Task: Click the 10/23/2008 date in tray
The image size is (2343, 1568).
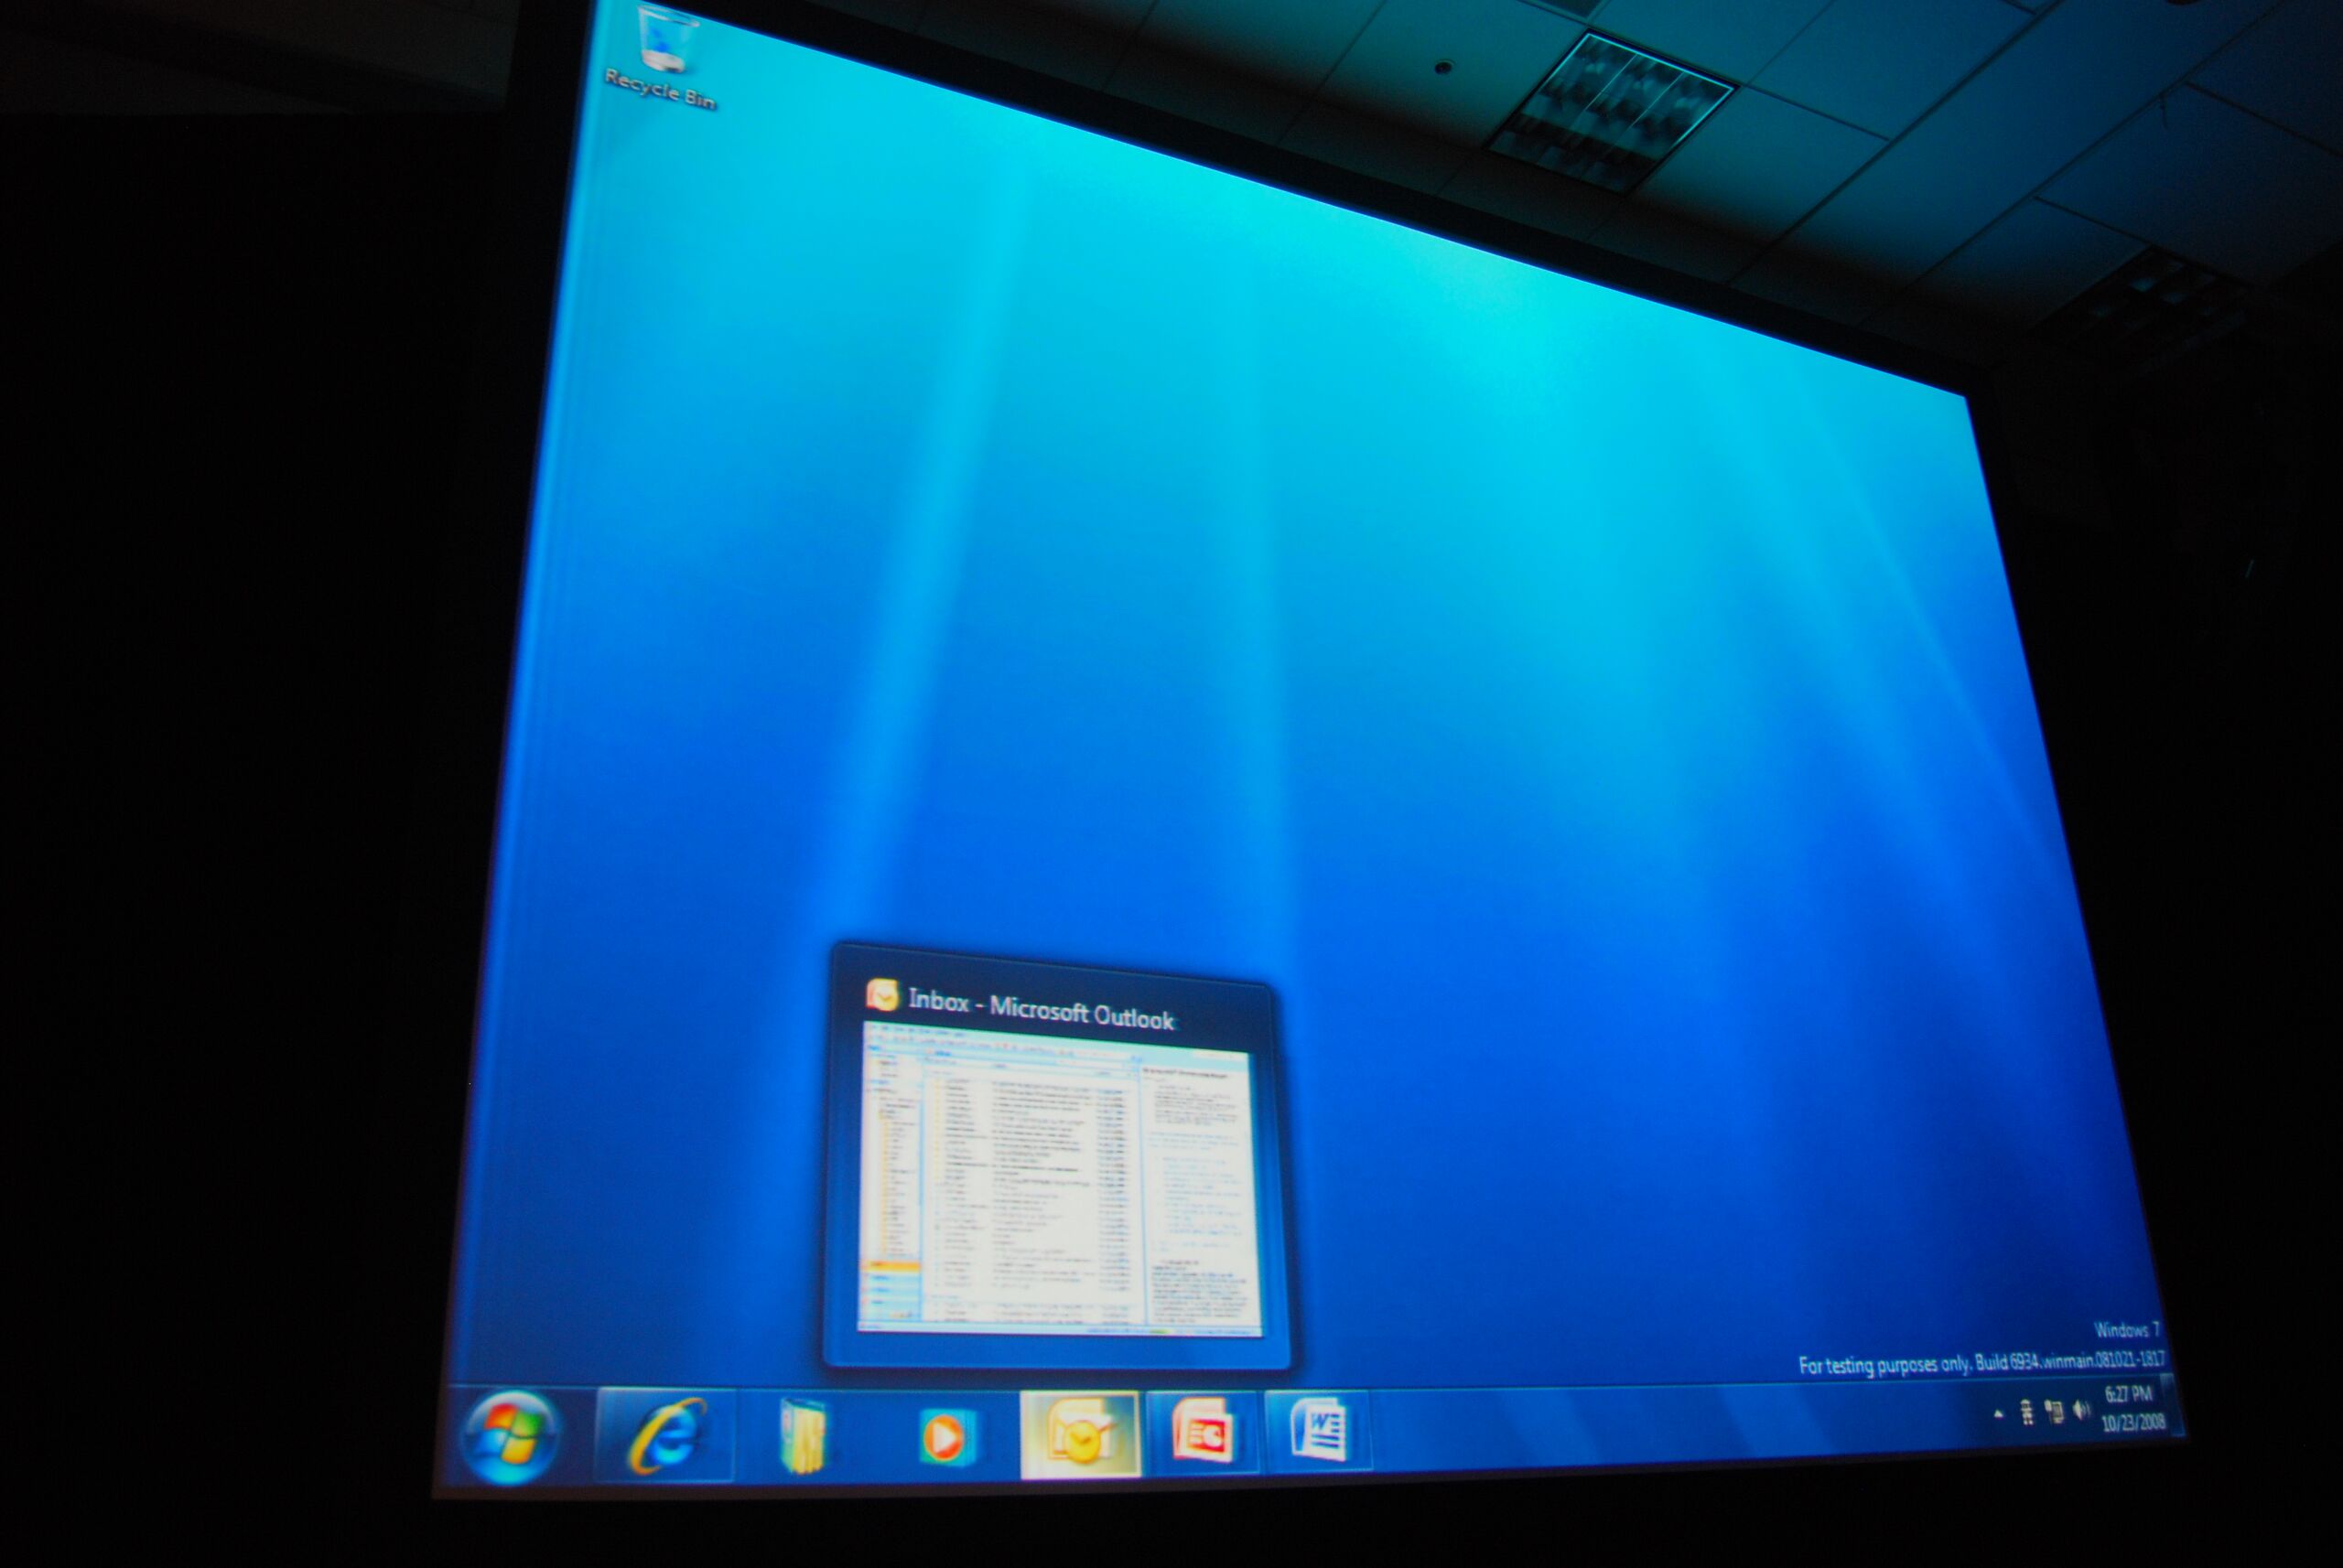Action: 2132,1423
